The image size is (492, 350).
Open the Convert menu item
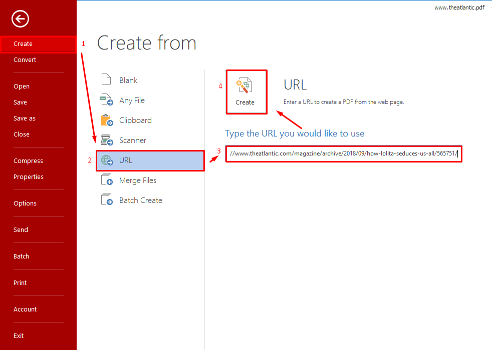[25, 60]
